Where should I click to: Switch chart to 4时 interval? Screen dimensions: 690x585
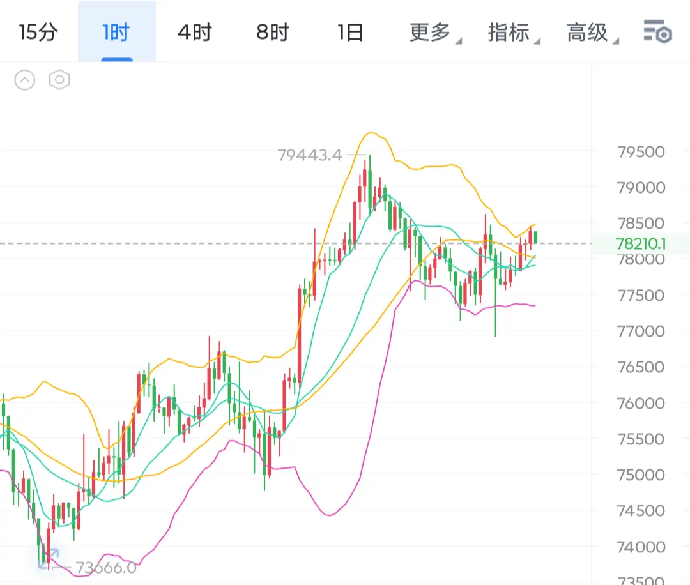click(x=194, y=32)
